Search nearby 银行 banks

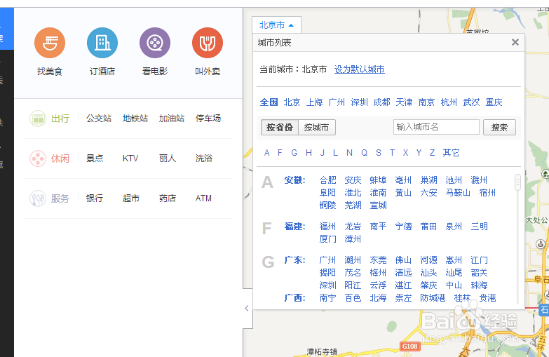pyautogui.click(x=95, y=198)
